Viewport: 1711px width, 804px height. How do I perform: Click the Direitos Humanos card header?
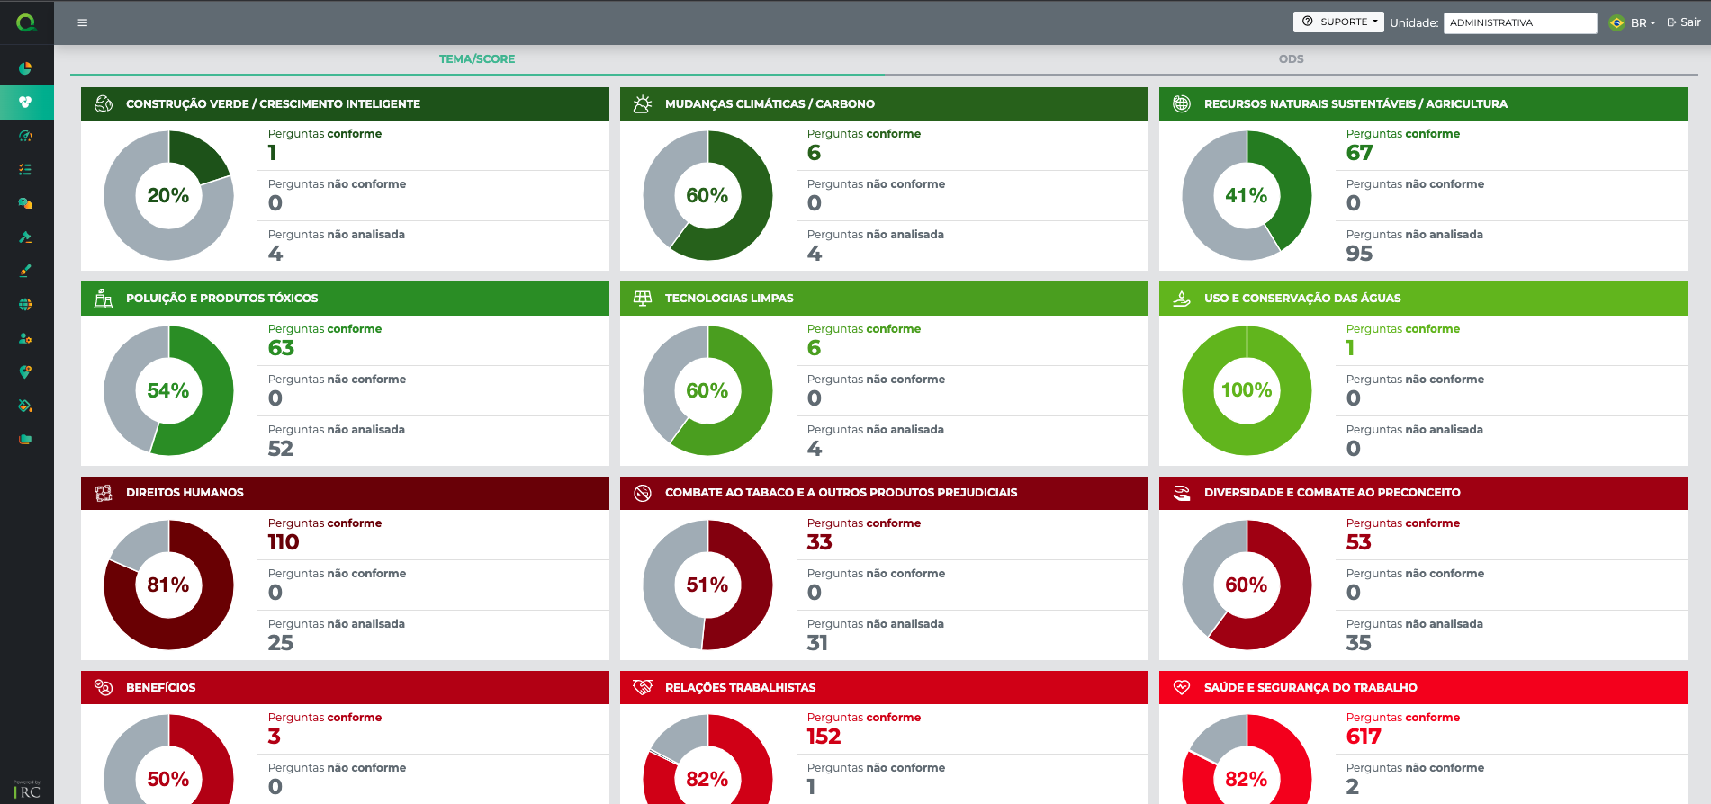345,493
